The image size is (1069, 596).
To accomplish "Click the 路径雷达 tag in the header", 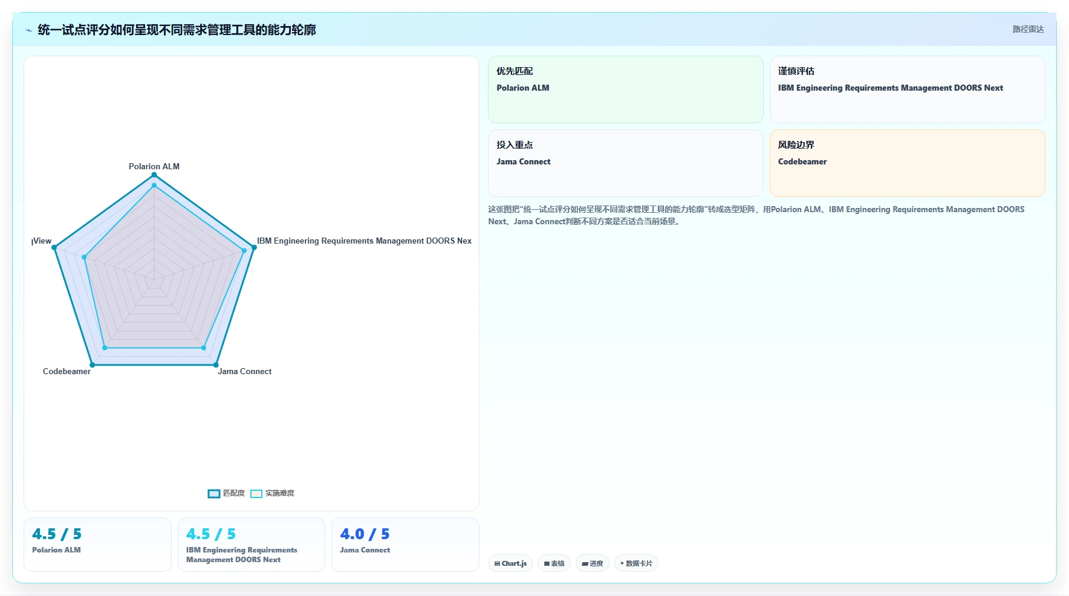I will pos(1028,29).
